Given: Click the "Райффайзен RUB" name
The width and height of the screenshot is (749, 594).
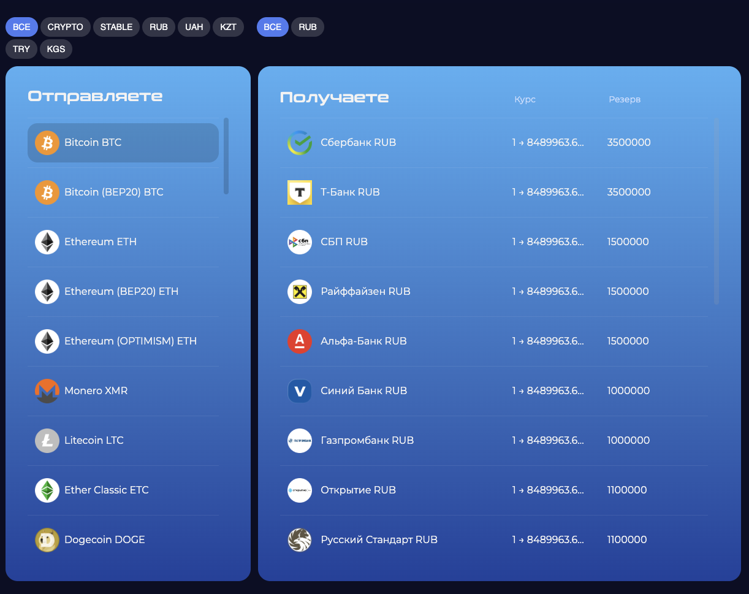Looking at the screenshot, I should tap(365, 291).
